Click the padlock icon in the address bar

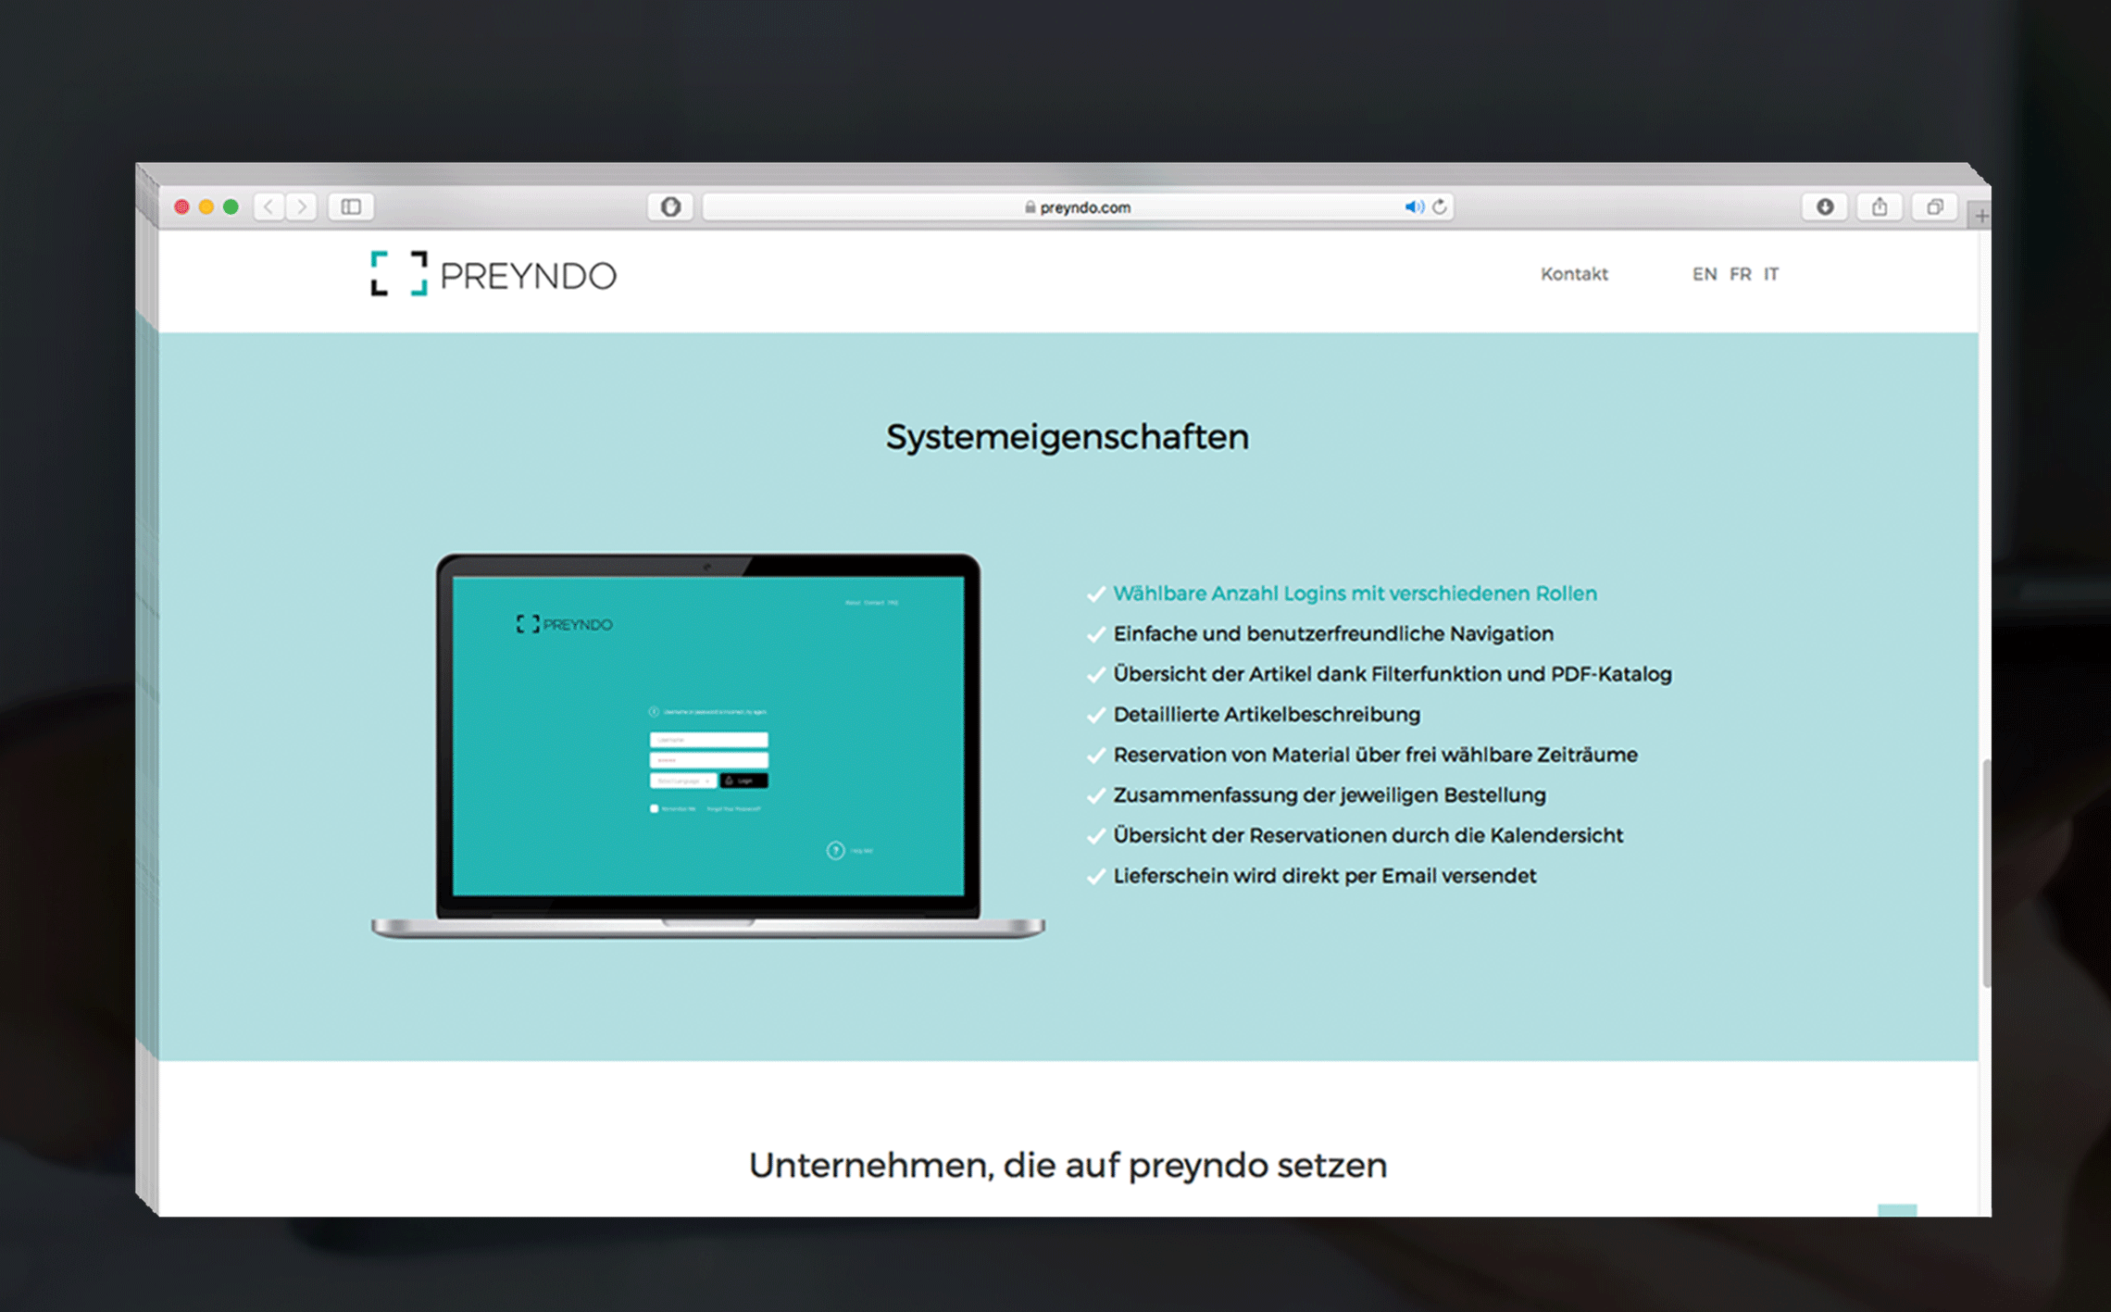(x=1030, y=207)
